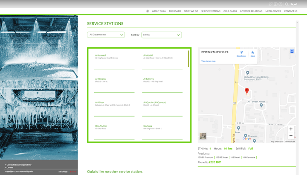307x175 pixels.
Task: Zoom out the map with minus button
Action: 291,136
